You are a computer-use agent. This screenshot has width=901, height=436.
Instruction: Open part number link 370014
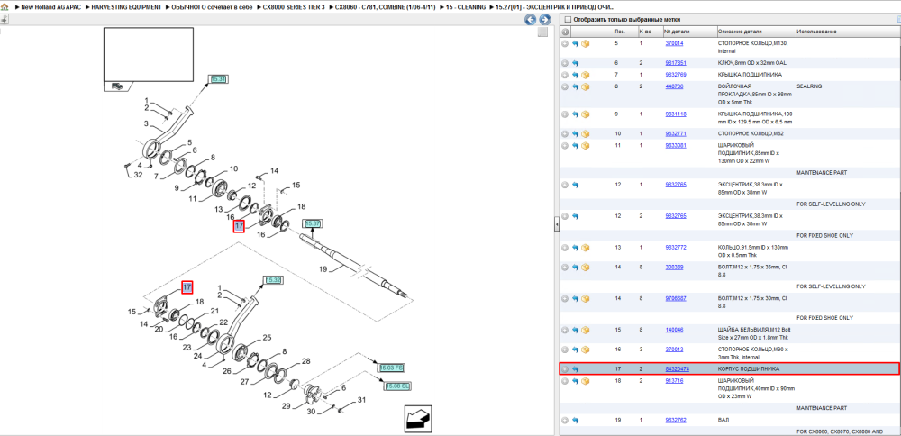click(x=674, y=43)
